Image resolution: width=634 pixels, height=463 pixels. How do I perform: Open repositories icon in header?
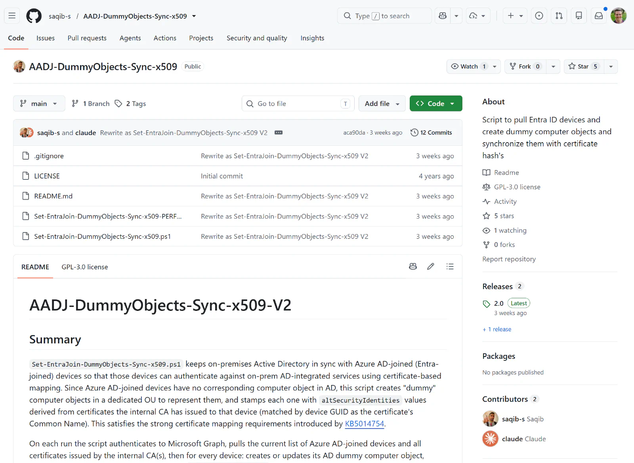point(579,16)
